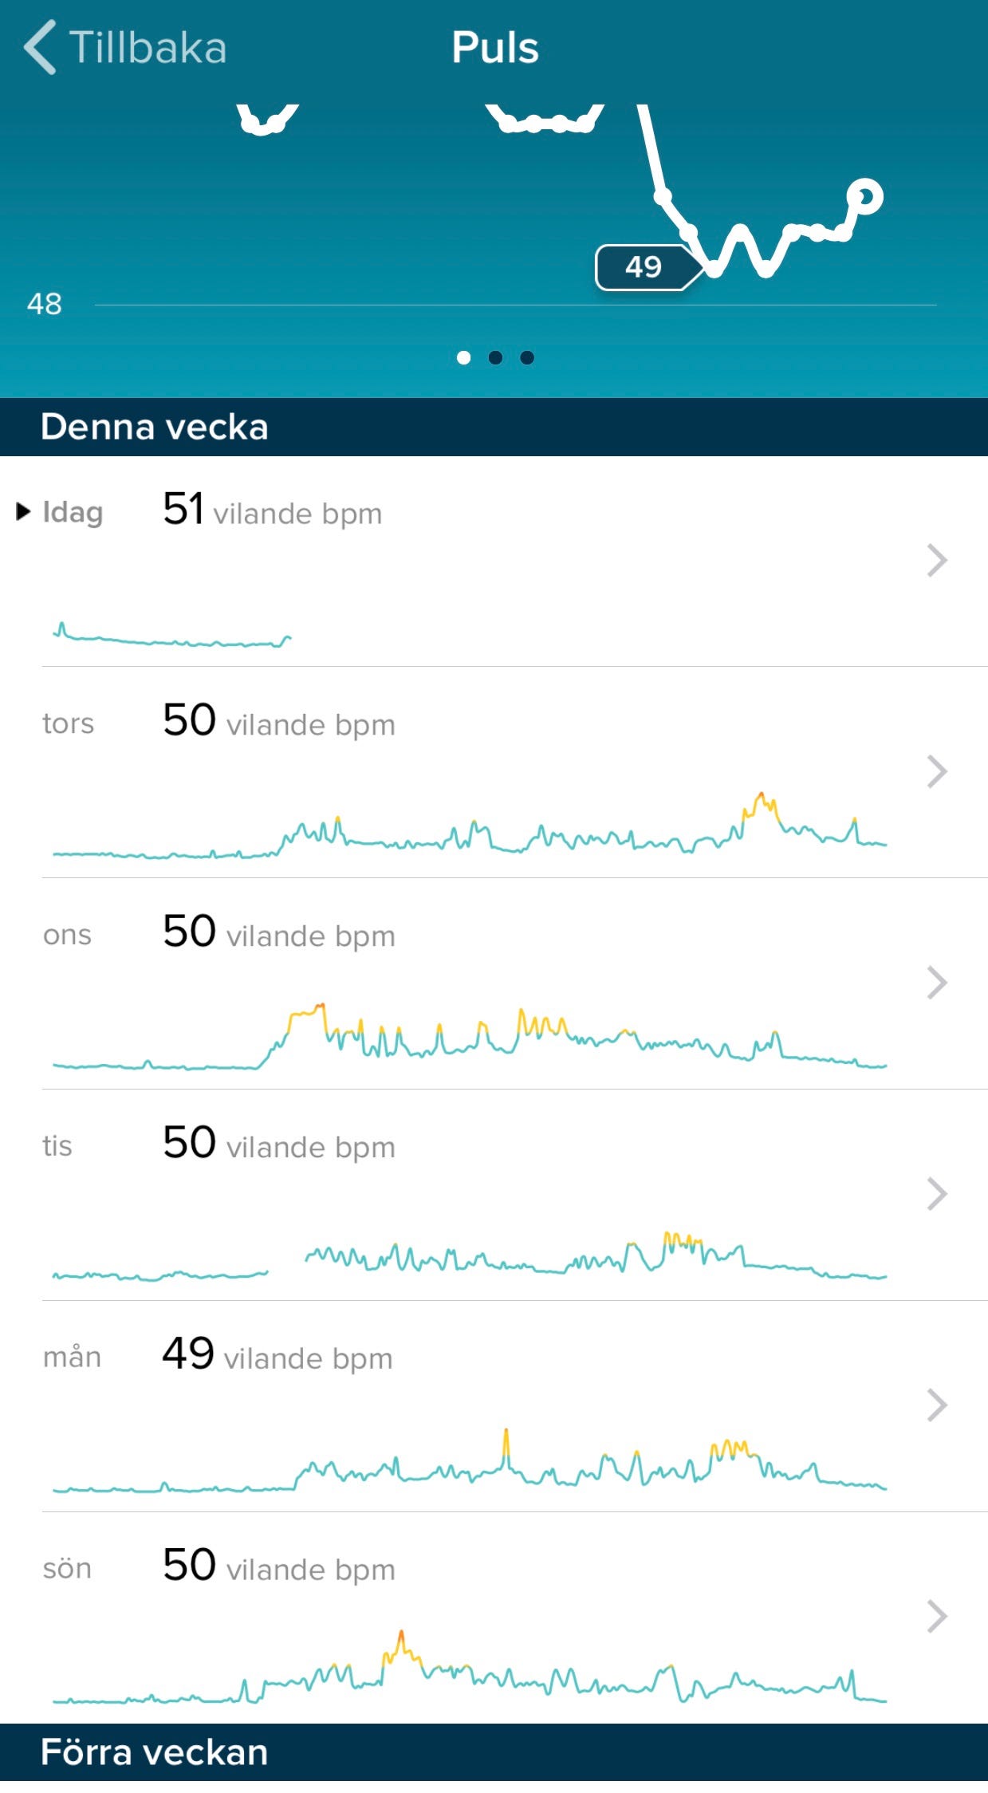The image size is (988, 1793).
Task: Tap the latest open-circle data point
Action: coord(866,195)
